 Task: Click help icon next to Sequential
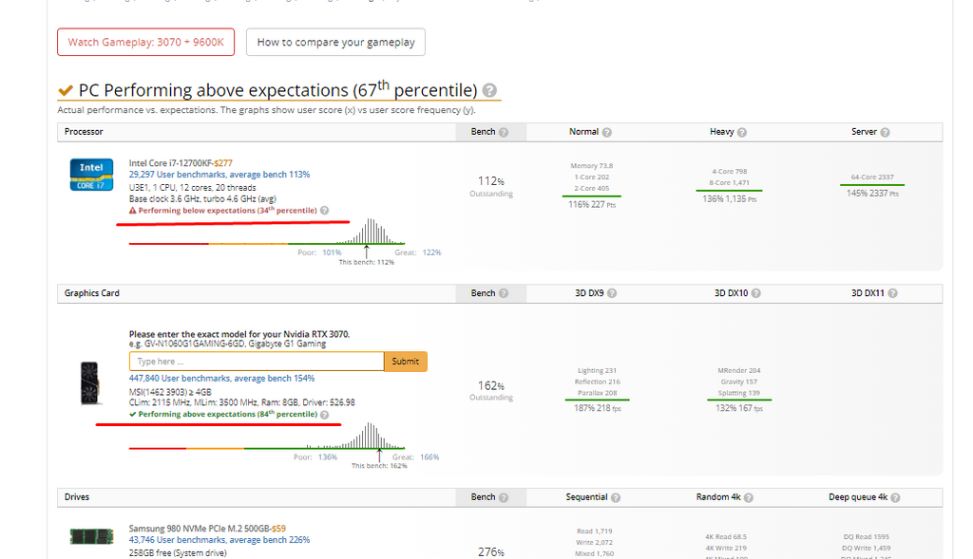(x=616, y=497)
